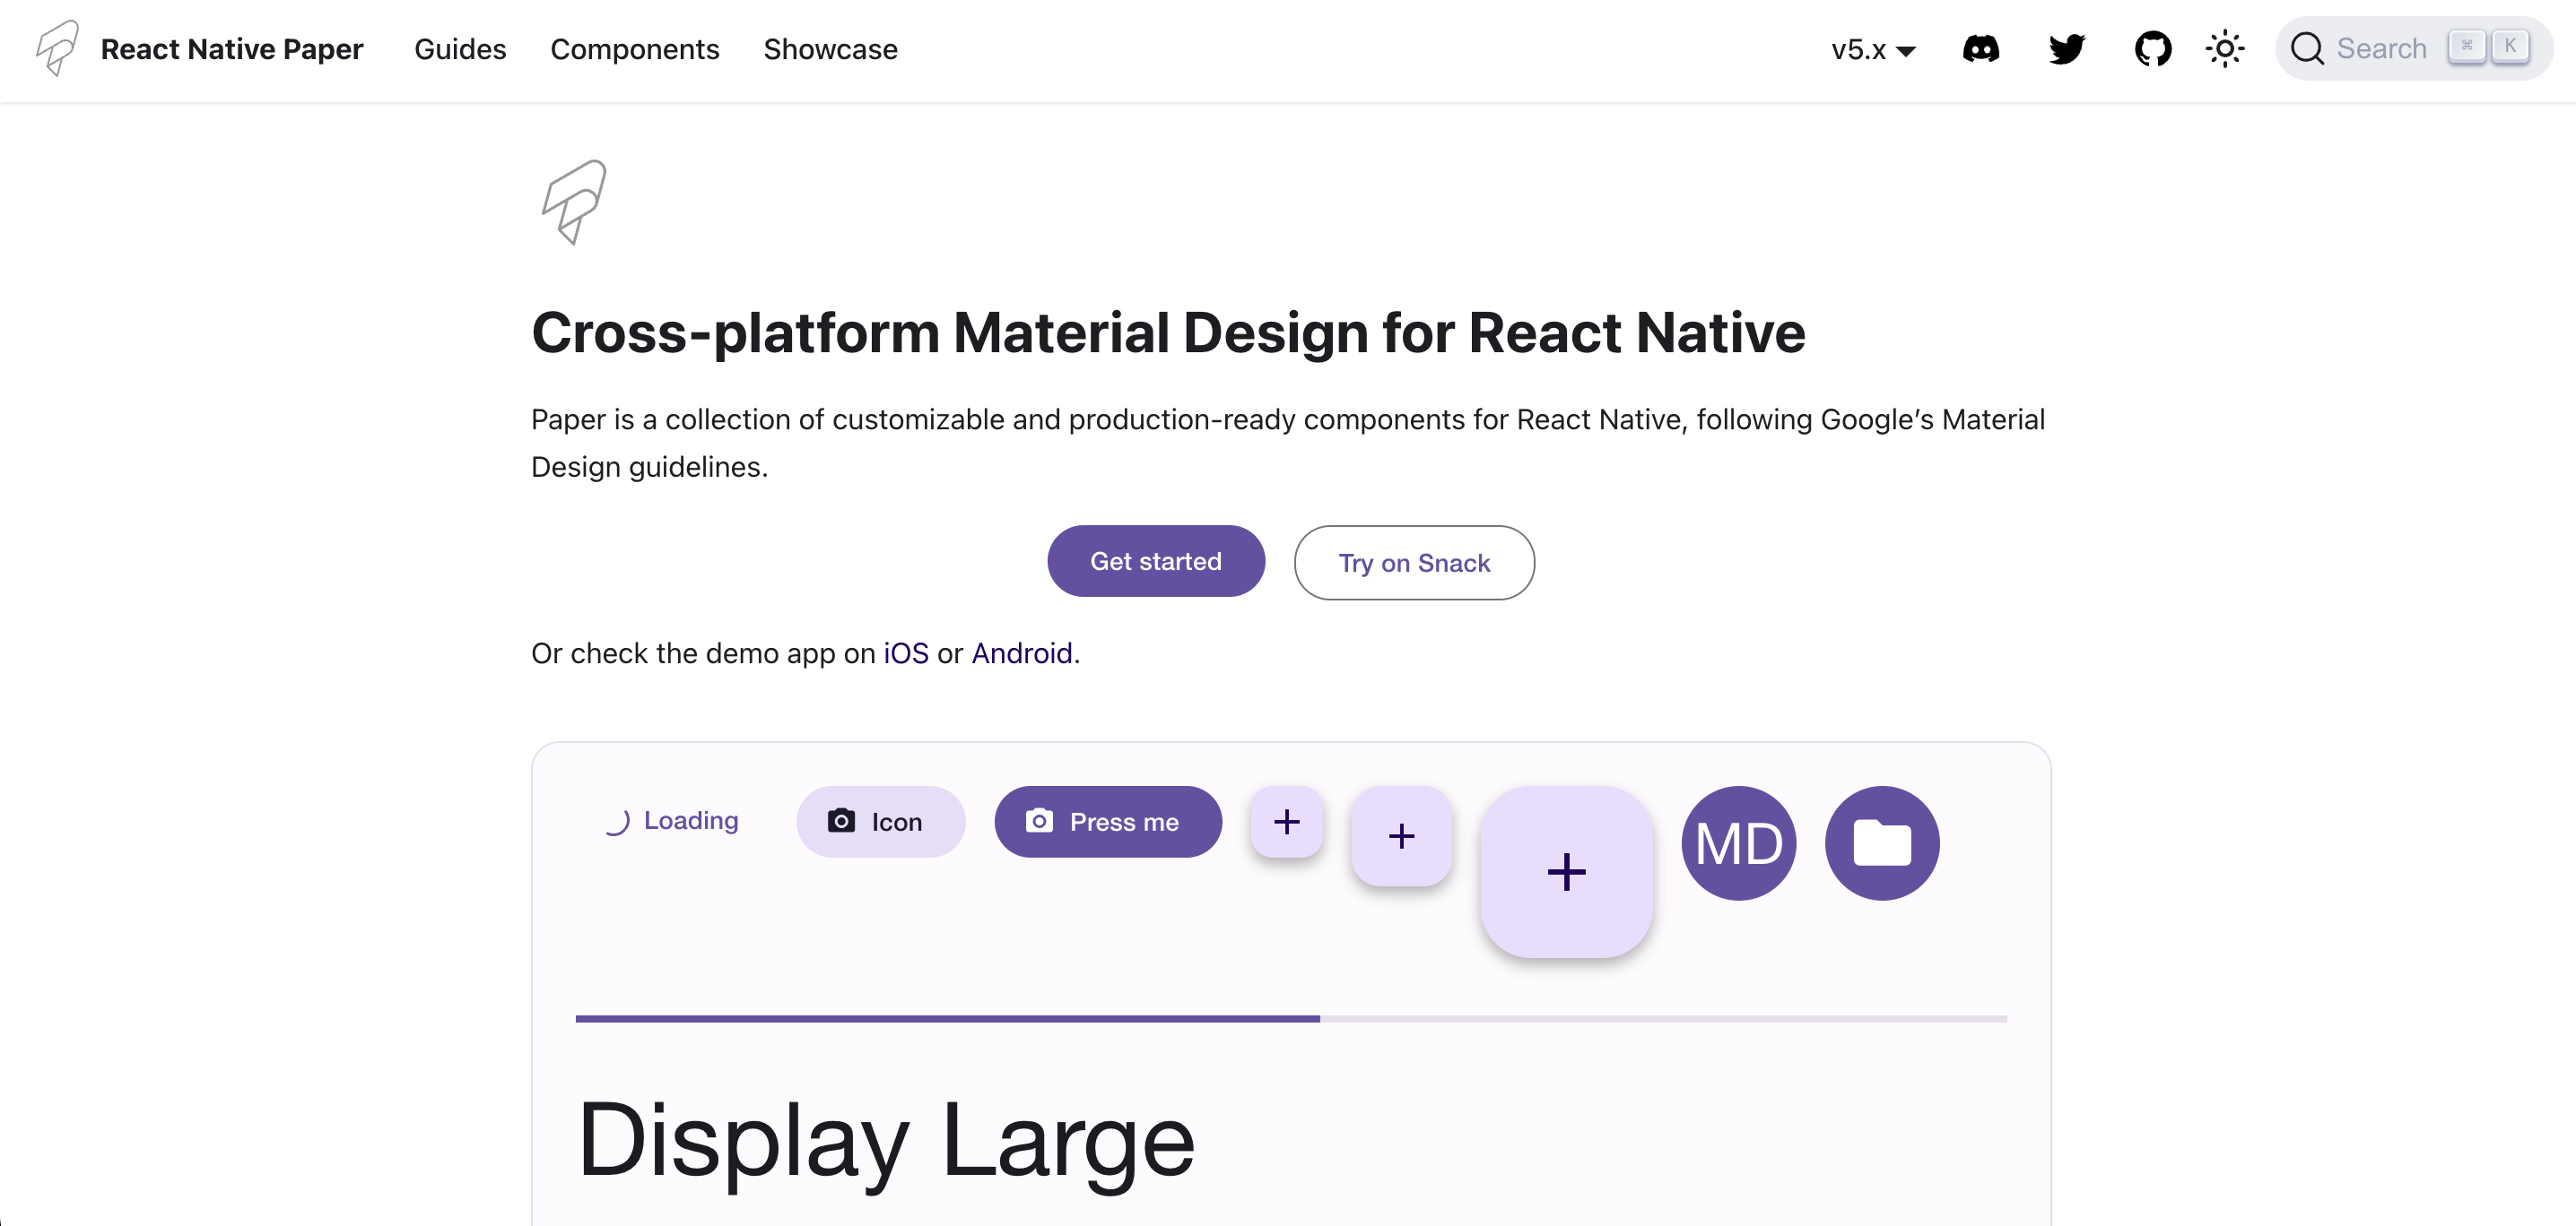Click the Try on Snack button
2576x1226 pixels.
pos(1414,563)
